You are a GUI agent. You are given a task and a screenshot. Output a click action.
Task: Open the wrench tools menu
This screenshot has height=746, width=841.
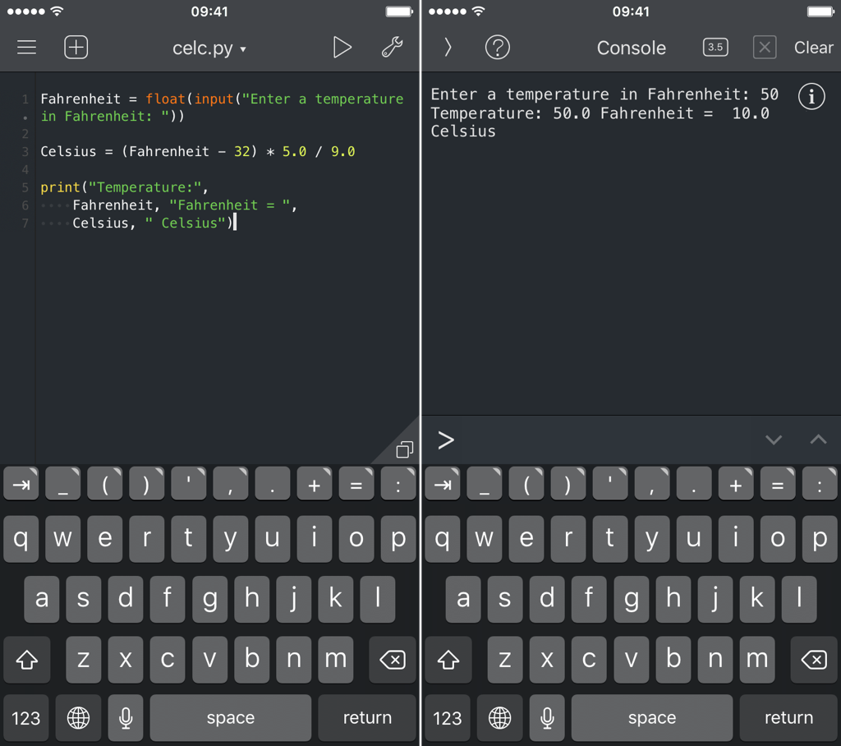392,47
